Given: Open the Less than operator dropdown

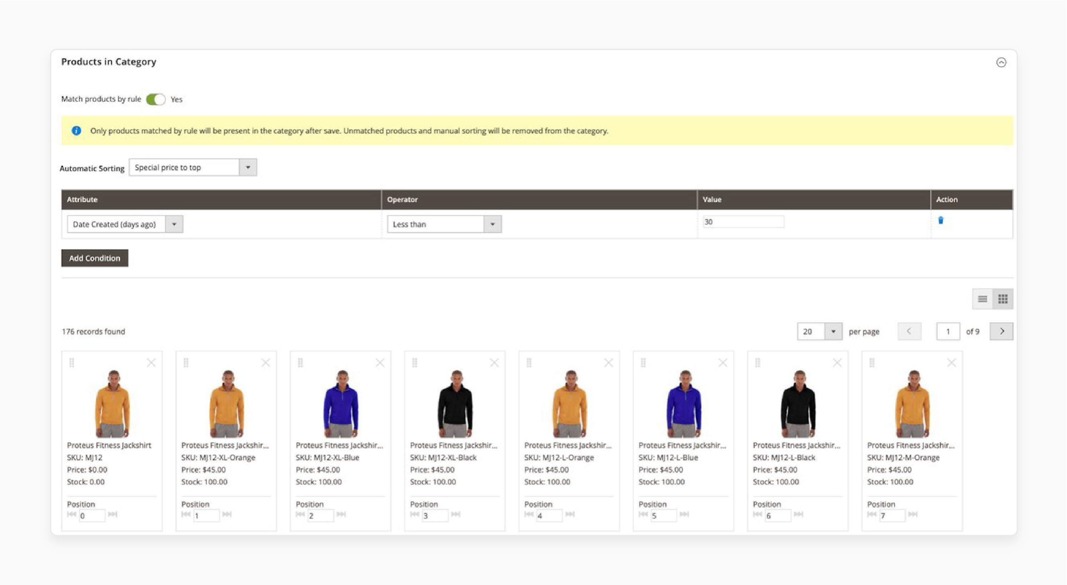Looking at the screenshot, I should pos(444,224).
